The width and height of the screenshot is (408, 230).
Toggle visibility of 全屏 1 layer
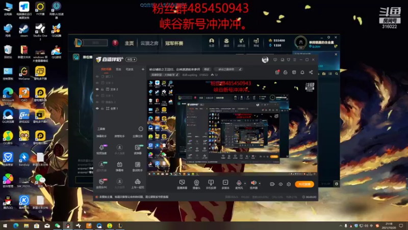point(97,108)
